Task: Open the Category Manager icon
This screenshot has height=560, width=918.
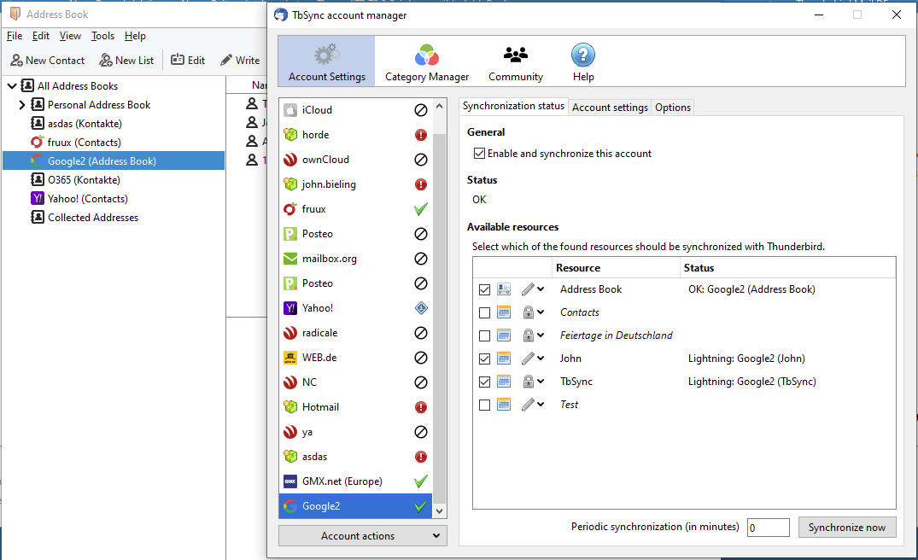Action: pyautogui.click(x=427, y=55)
